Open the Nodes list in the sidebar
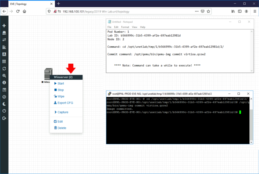Image resolution: width=259 pixels, height=174 pixels. (x=4, y=32)
